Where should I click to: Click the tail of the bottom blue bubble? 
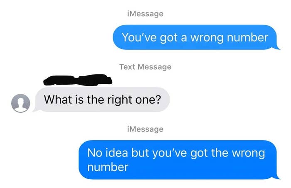[x=277, y=178]
